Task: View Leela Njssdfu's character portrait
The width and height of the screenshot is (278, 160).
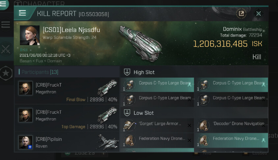Action: [30, 35]
